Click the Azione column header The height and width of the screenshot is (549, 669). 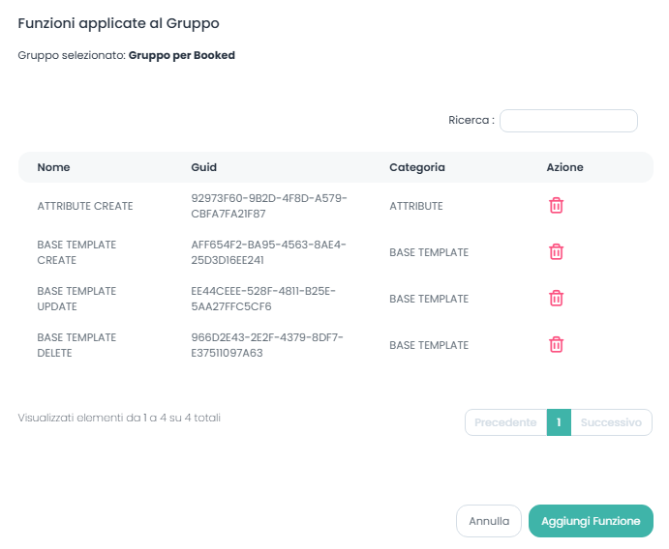pos(564,167)
